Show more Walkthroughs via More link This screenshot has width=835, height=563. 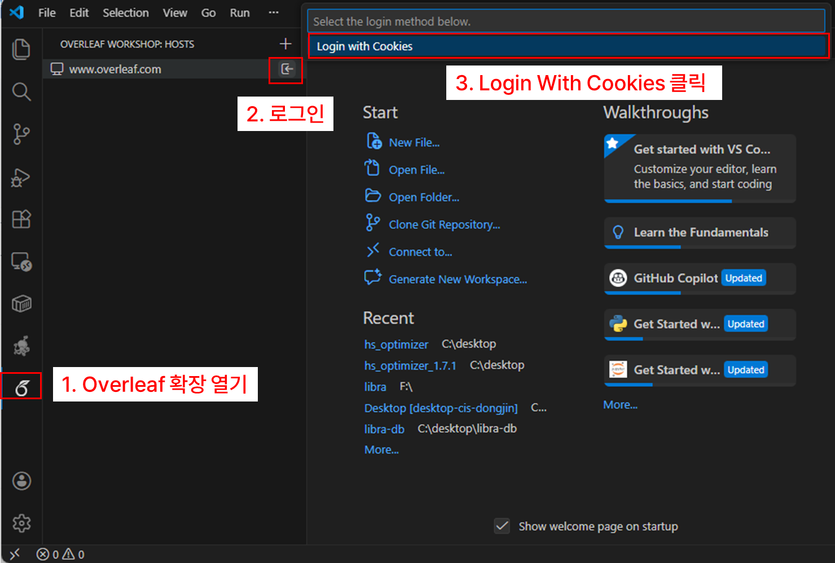(x=620, y=405)
